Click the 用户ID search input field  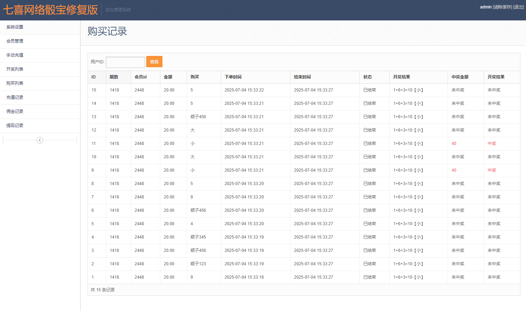pyautogui.click(x=125, y=62)
